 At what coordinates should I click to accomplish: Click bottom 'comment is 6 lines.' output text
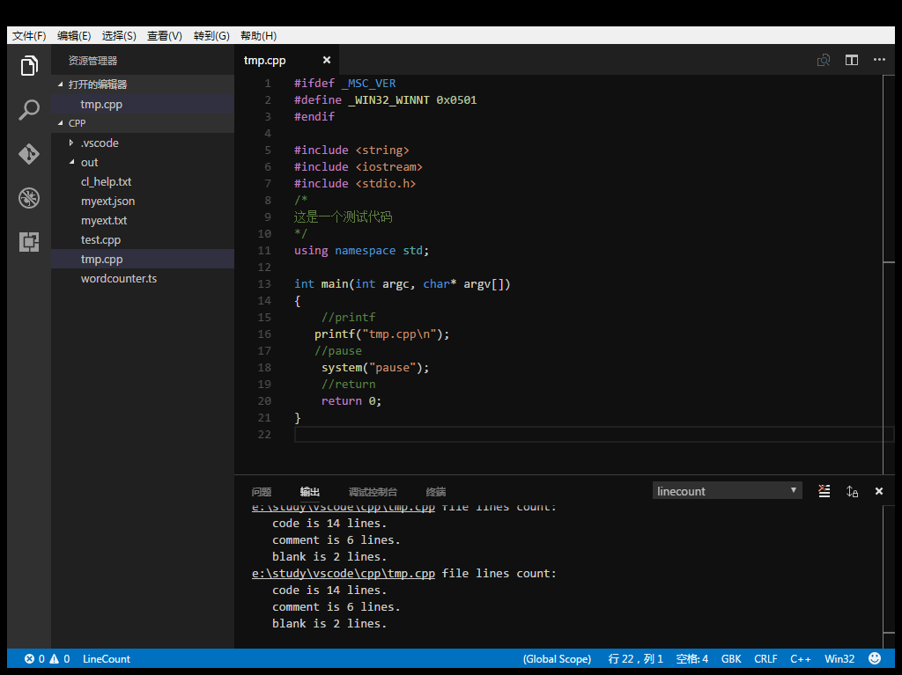pos(336,606)
